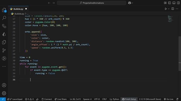Expand the run options dropdown arrow
This screenshot has height=101, width=181.
[169, 9]
